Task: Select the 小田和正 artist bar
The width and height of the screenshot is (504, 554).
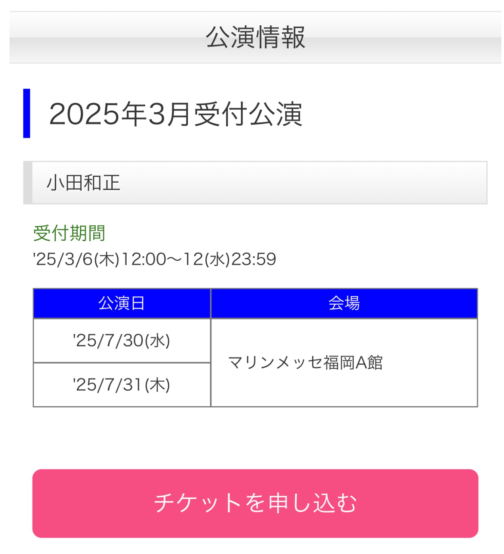Action: (x=255, y=183)
